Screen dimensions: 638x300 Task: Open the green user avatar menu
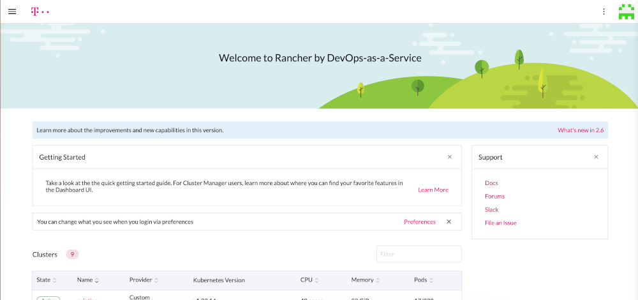(x=627, y=11)
